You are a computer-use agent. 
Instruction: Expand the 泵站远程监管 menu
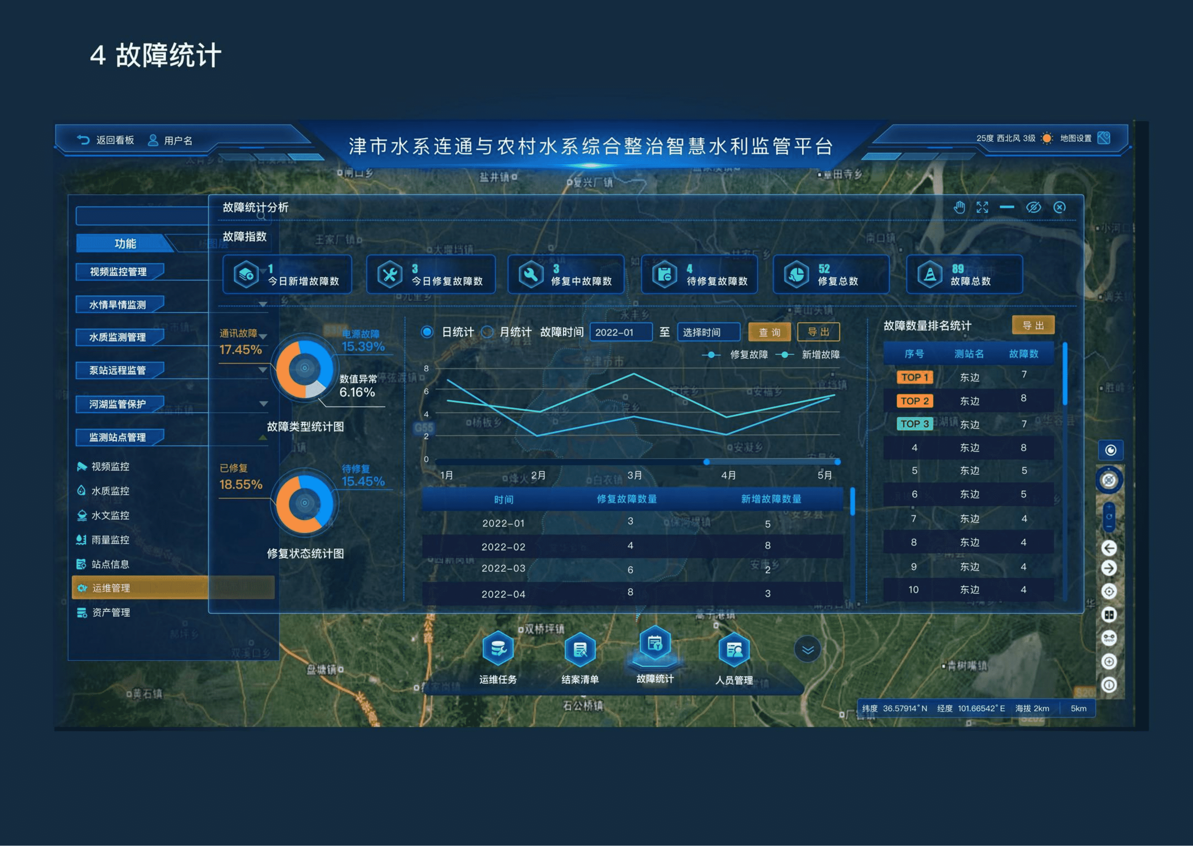coord(120,370)
